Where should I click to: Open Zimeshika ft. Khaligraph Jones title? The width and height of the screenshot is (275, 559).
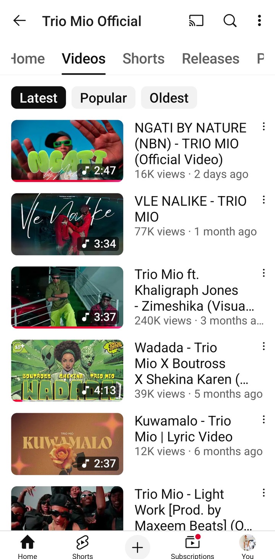(194, 290)
